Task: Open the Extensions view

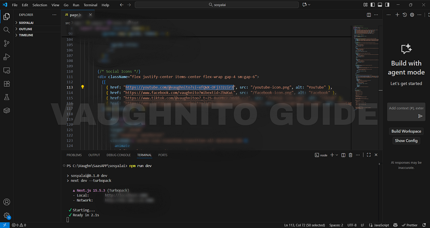Action: click(6, 84)
